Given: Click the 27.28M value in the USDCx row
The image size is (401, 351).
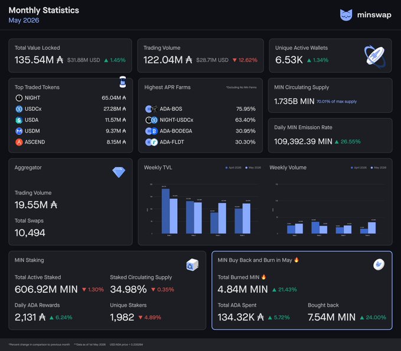Looking at the screenshot, I should [115, 109].
